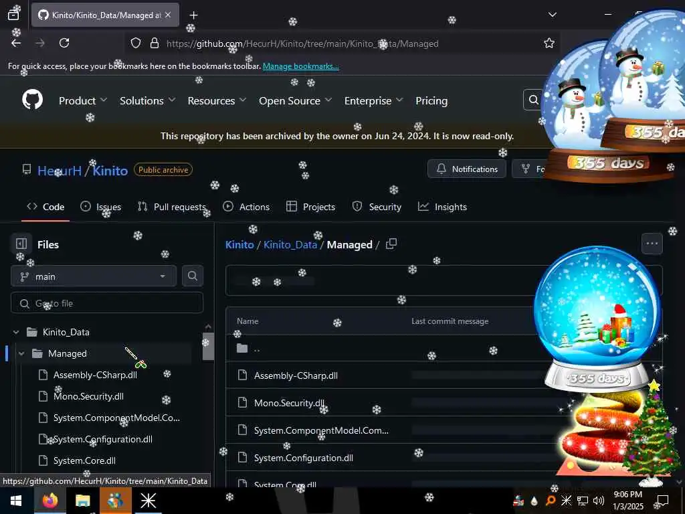Close the Kinito/Kinito_Data/Managed tab
685x514 pixels.
tap(168, 15)
